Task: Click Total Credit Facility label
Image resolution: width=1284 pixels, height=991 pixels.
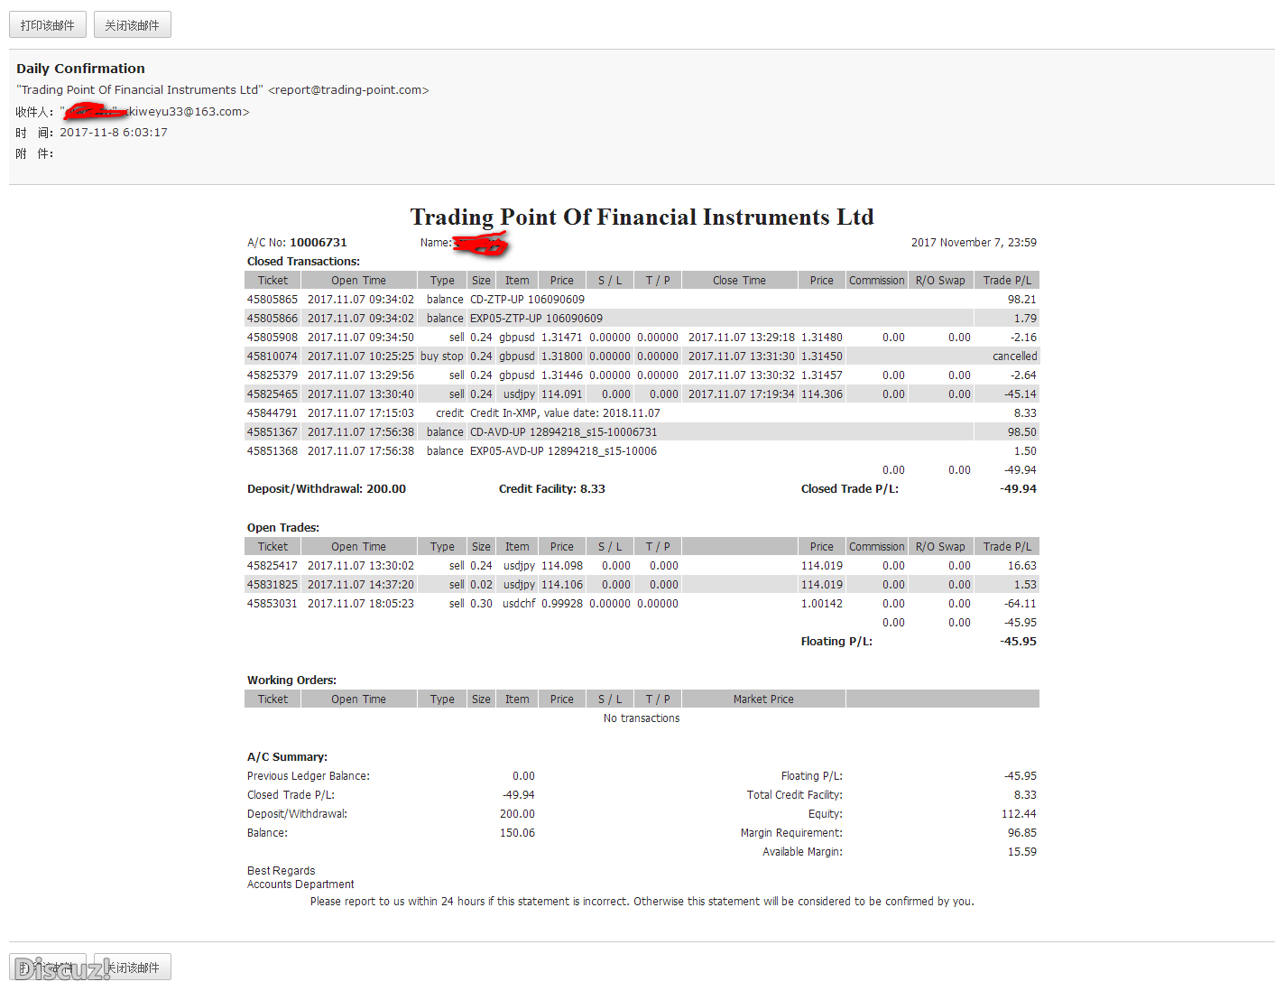Action: pyautogui.click(x=795, y=795)
